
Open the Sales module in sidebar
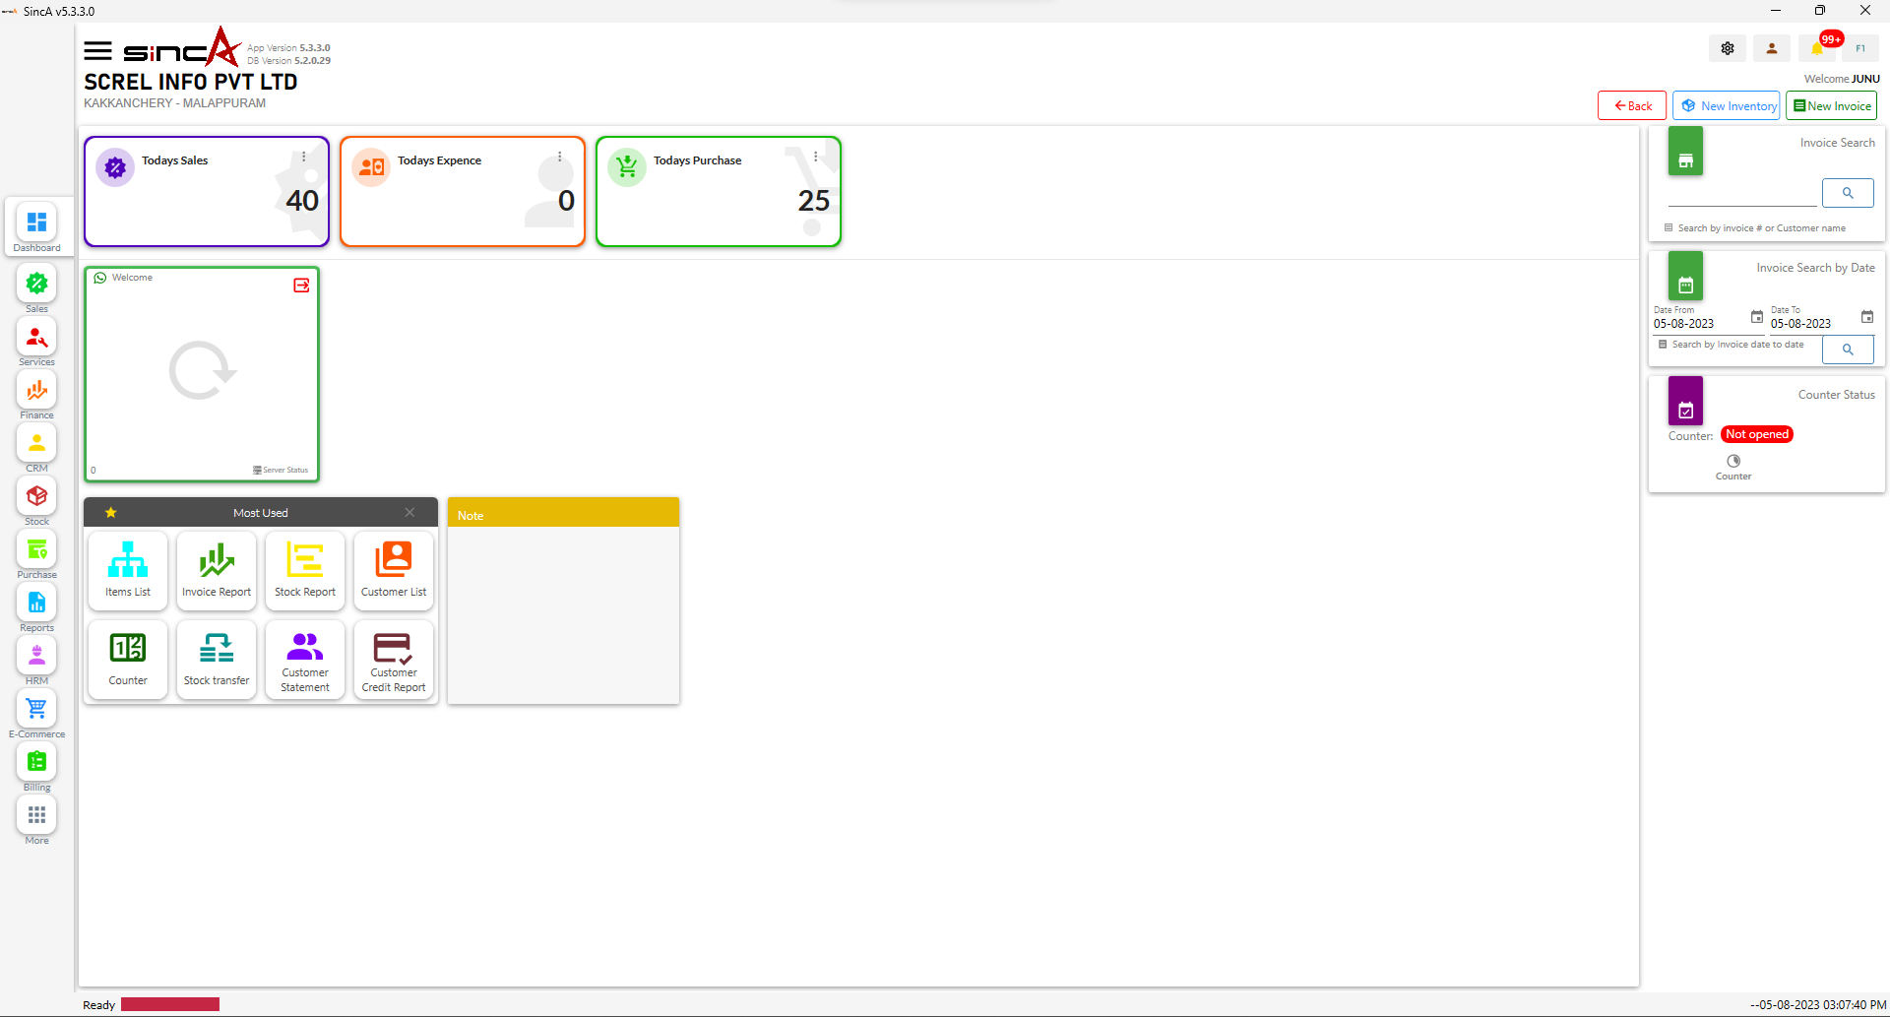click(x=36, y=285)
